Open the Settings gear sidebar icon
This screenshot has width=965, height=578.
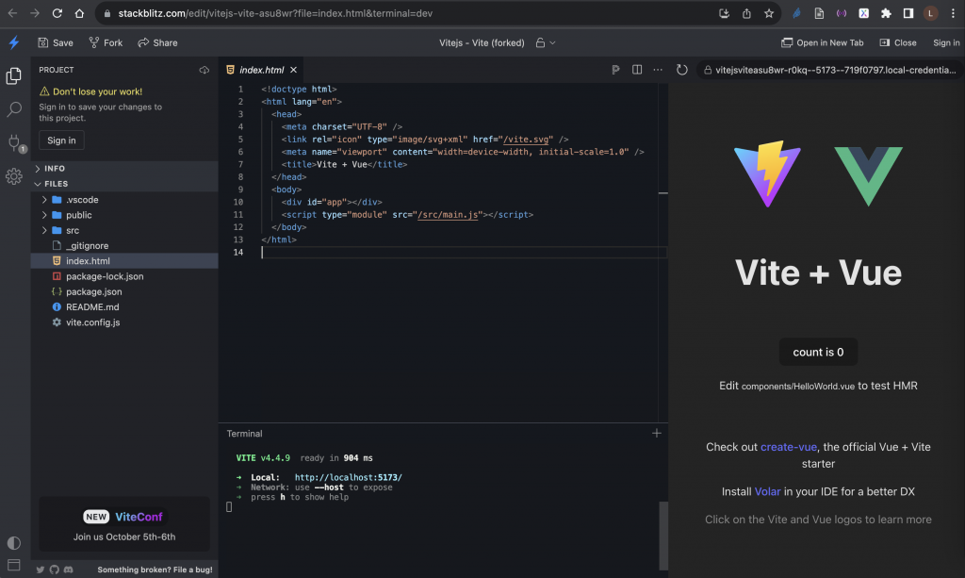pyautogui.click(x=13, y=176)
